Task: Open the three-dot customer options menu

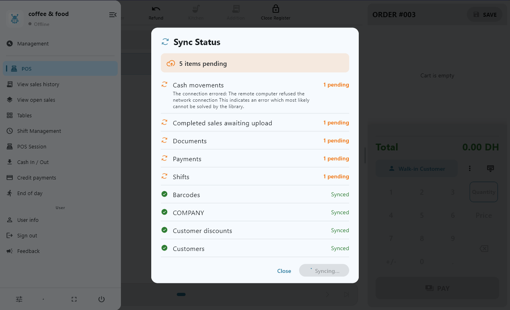Action: 470,168
